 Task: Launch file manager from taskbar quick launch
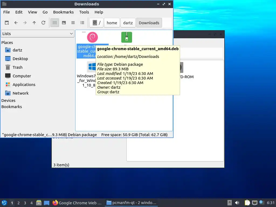[x=39, y=203]
